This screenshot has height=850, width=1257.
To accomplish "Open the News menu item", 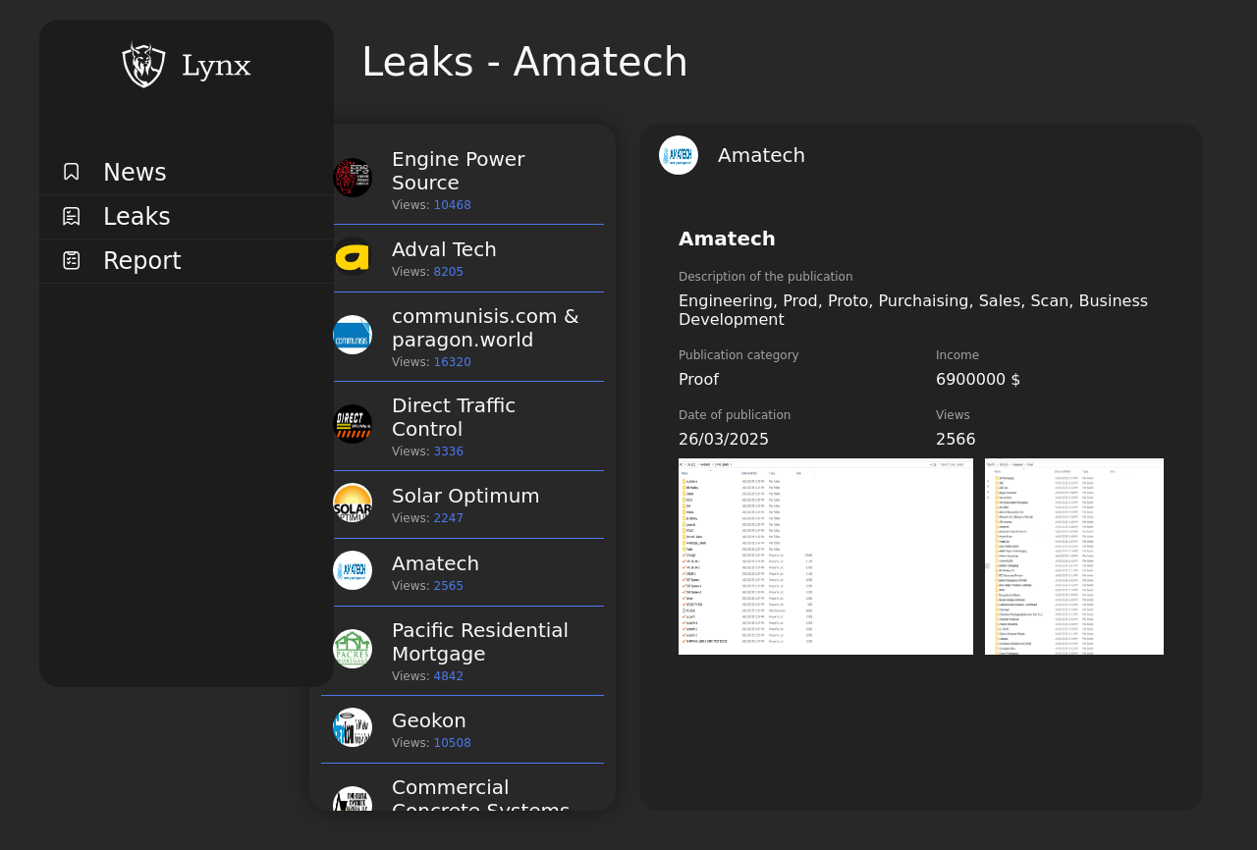I will click(x=187, y=173).
